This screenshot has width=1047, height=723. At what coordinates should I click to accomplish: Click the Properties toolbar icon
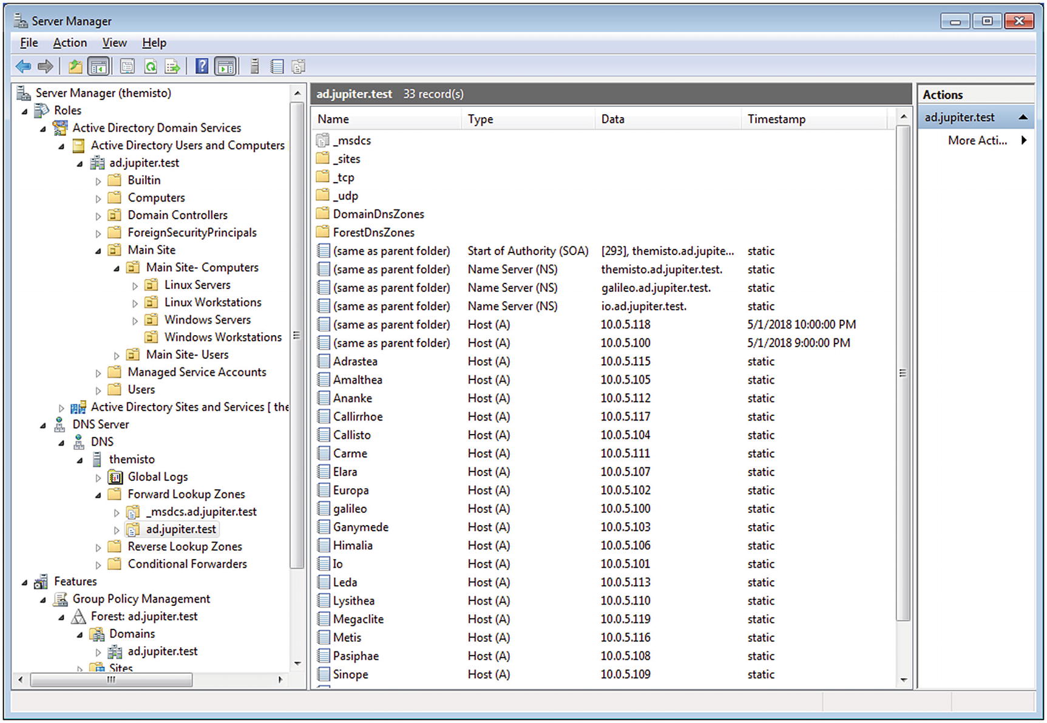127,66
